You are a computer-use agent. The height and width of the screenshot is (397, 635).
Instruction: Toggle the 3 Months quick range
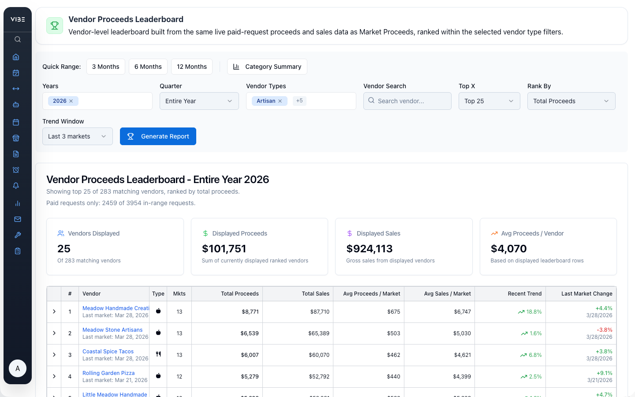[x=105, y=67]
